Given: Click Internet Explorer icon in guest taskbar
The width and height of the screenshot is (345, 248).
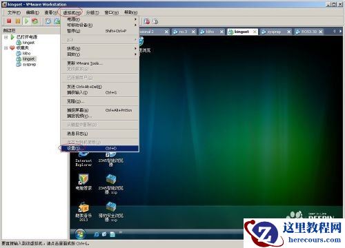Looking at the screenshot, I should (97, 234).
